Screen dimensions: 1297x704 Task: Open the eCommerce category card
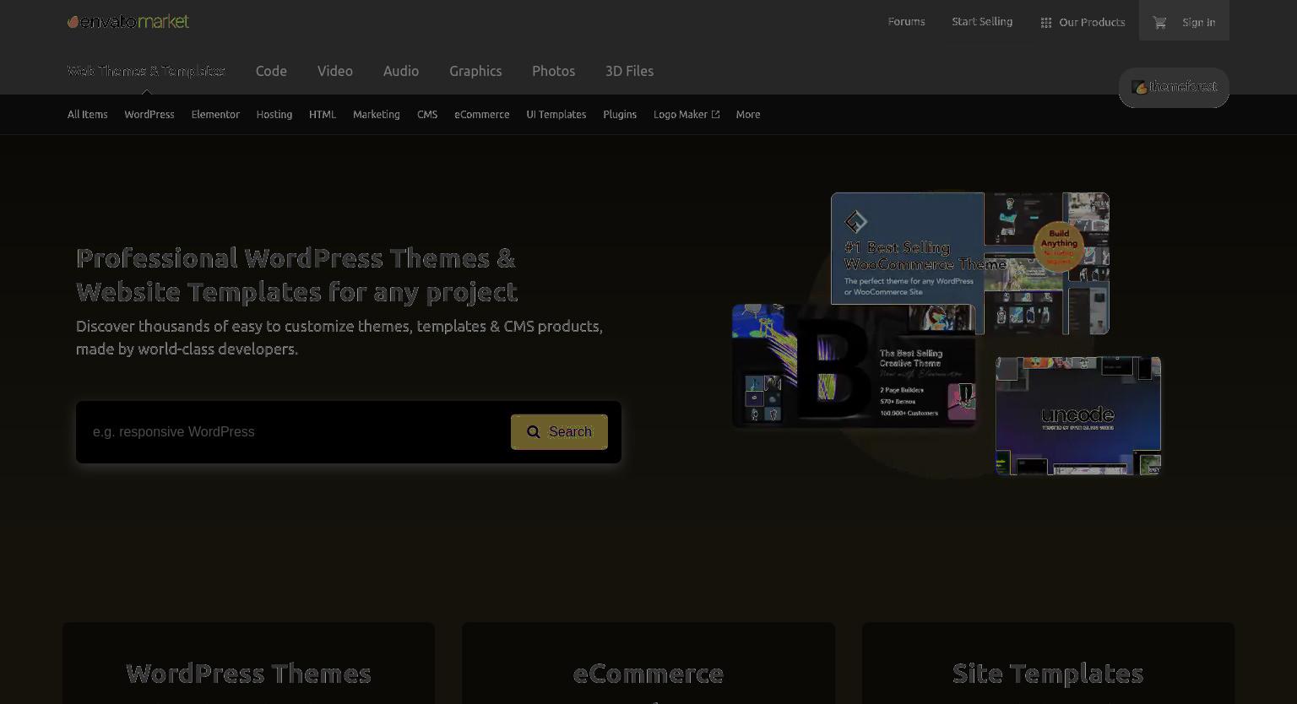(x=648, y=663)
